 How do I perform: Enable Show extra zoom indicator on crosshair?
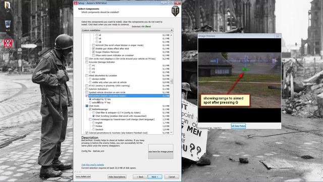pos(93,55)
